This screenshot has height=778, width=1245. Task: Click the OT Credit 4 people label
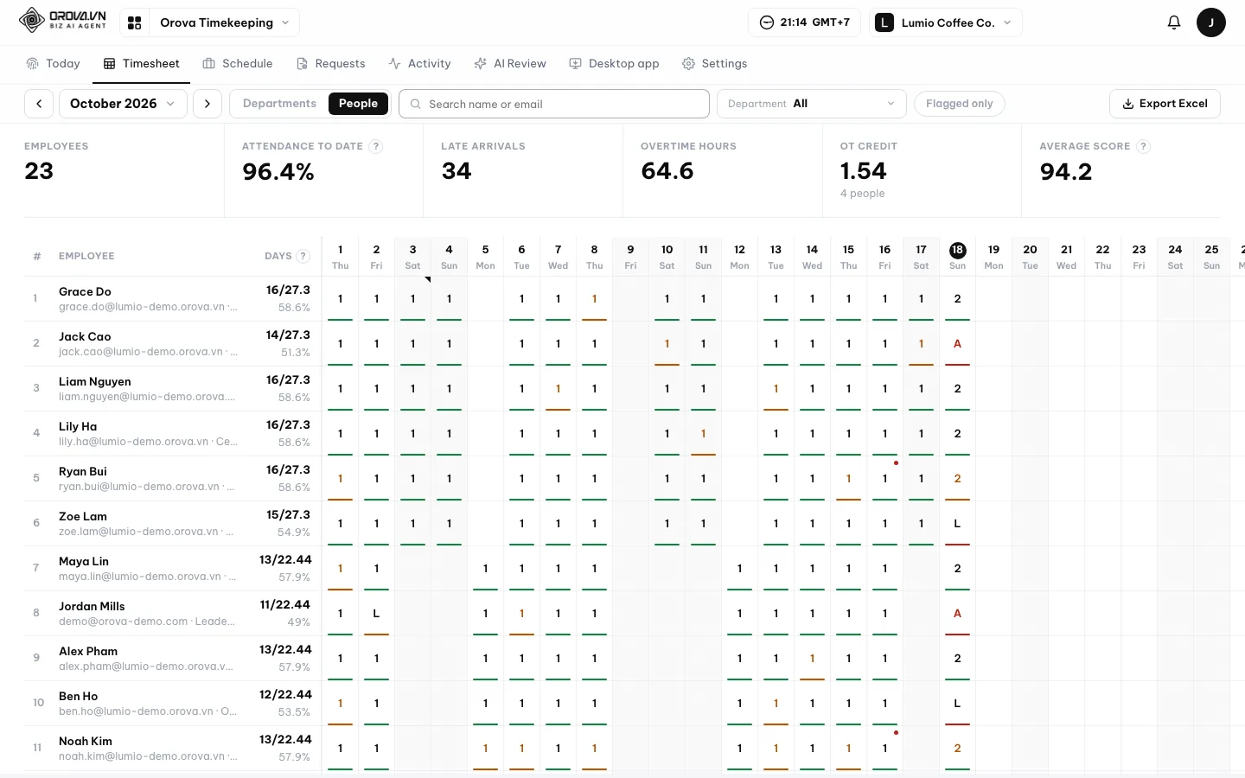click(862, 194)
